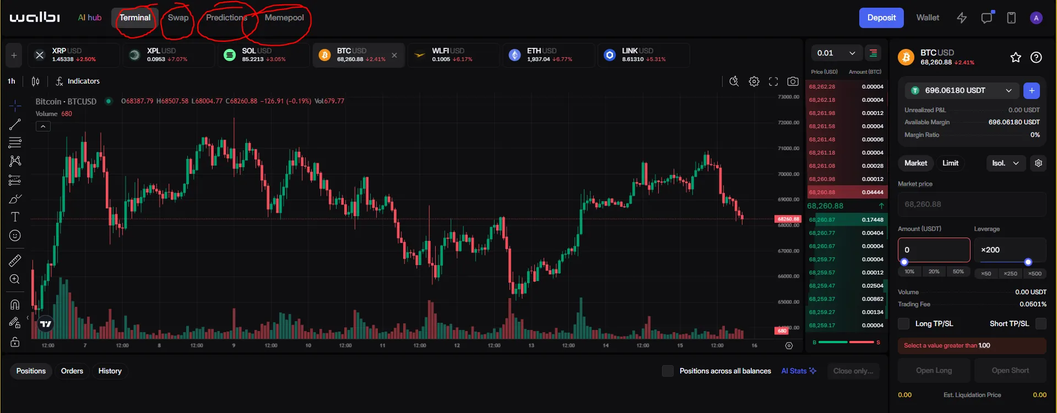
Task: Open chart settings gear
Action: coord(754,81)
